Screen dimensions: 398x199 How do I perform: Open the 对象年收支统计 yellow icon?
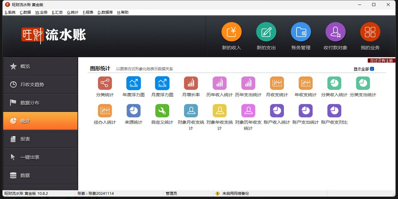[220, 111]
